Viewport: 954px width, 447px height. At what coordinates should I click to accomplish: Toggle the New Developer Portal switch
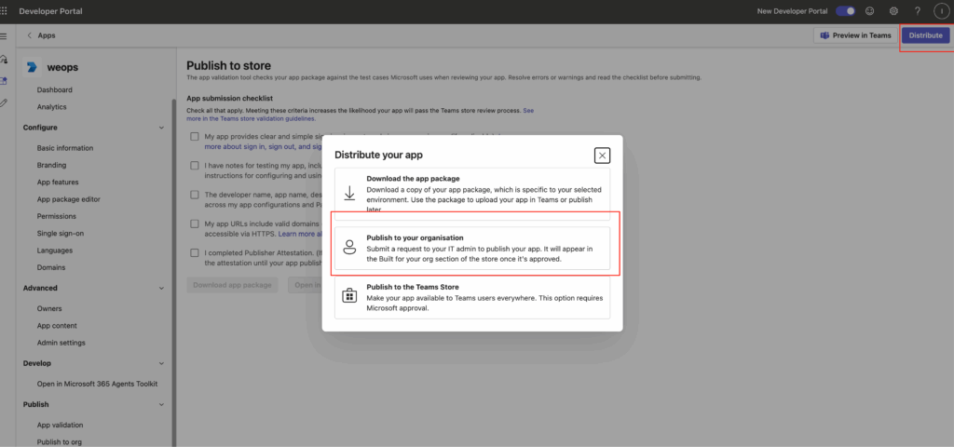[x=845, y=11]
